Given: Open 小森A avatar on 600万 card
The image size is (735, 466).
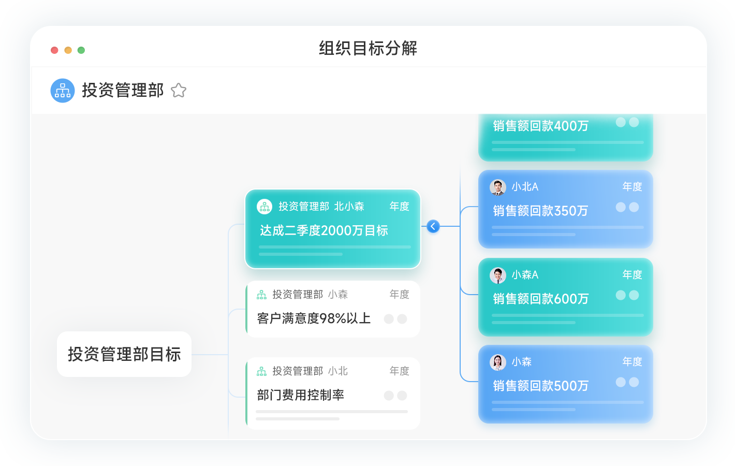Looking at the screenshot, I should pyautogui.click(x=498, y=275).
